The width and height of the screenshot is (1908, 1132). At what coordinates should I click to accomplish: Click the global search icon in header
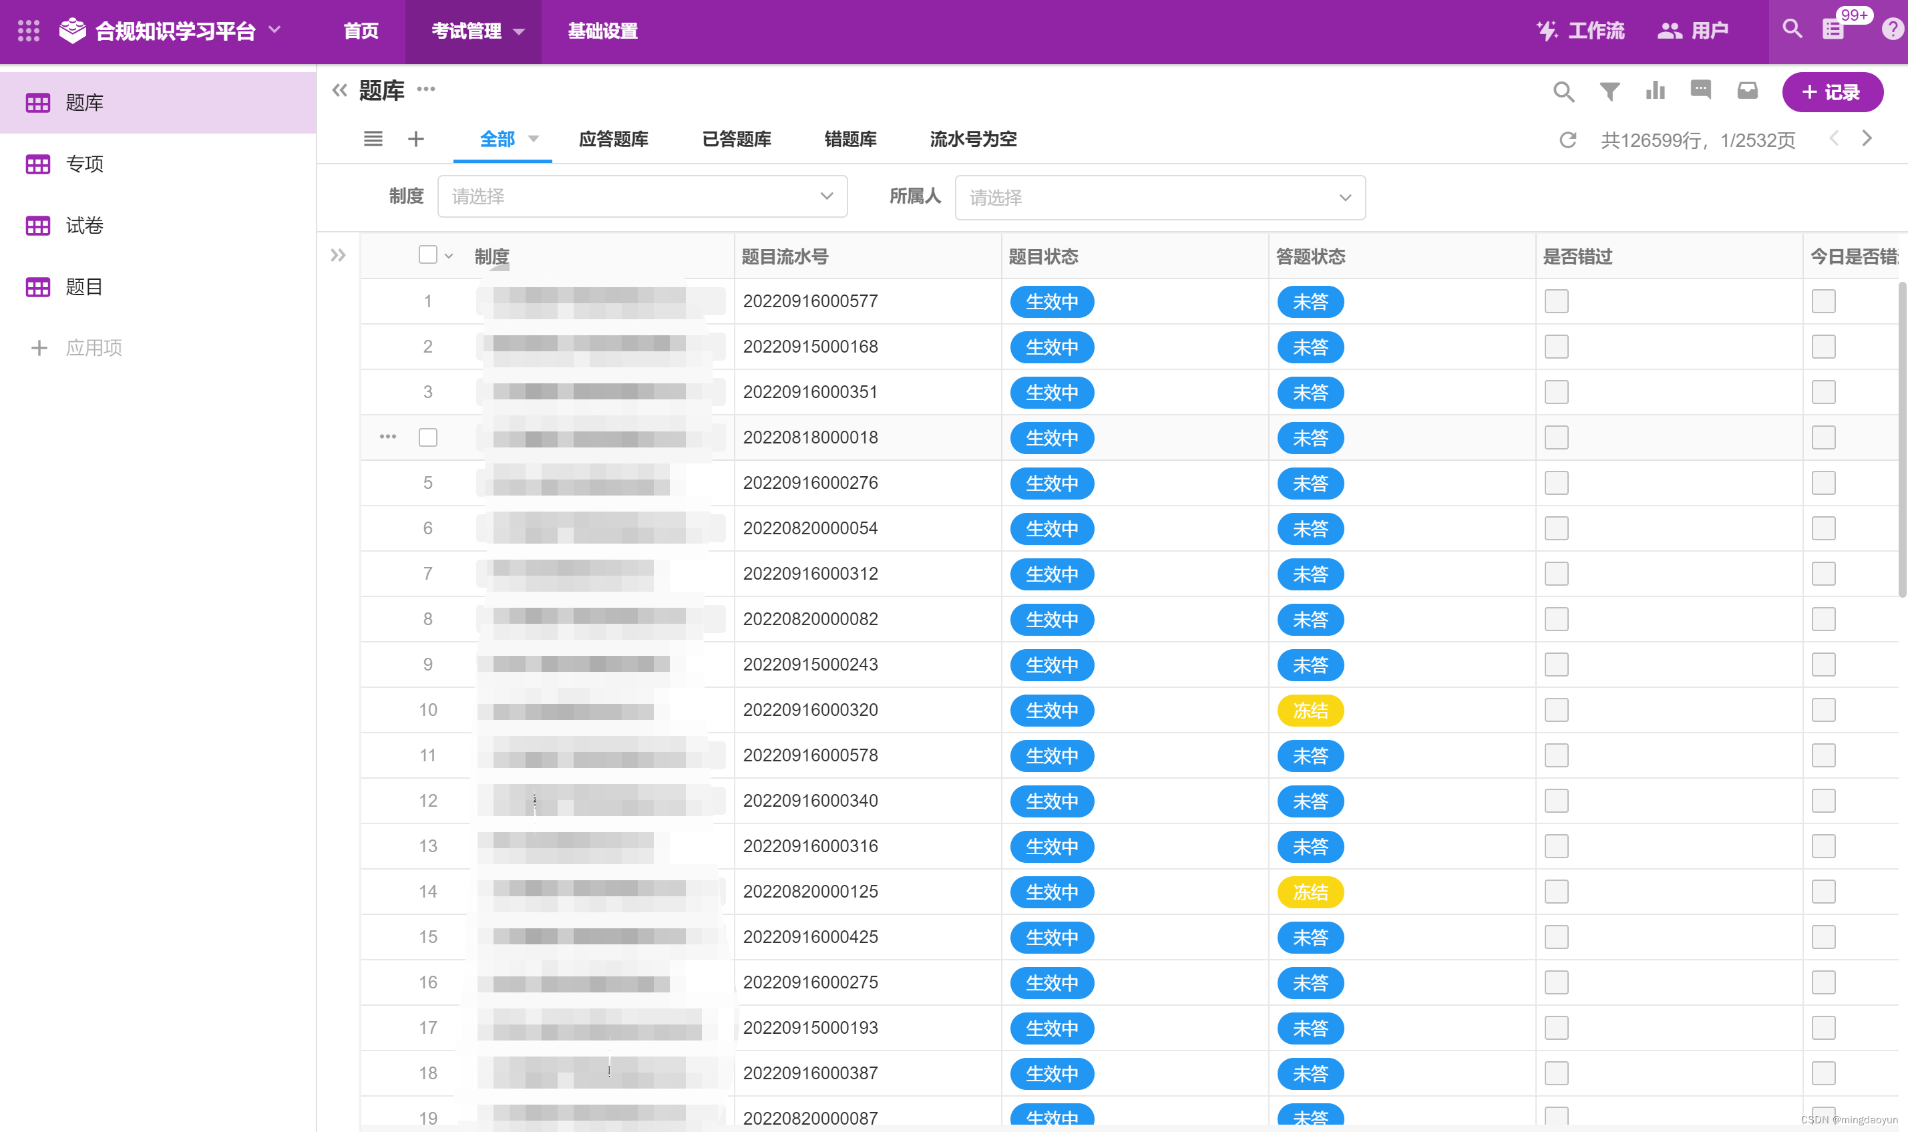click(x=1792, y=30)
